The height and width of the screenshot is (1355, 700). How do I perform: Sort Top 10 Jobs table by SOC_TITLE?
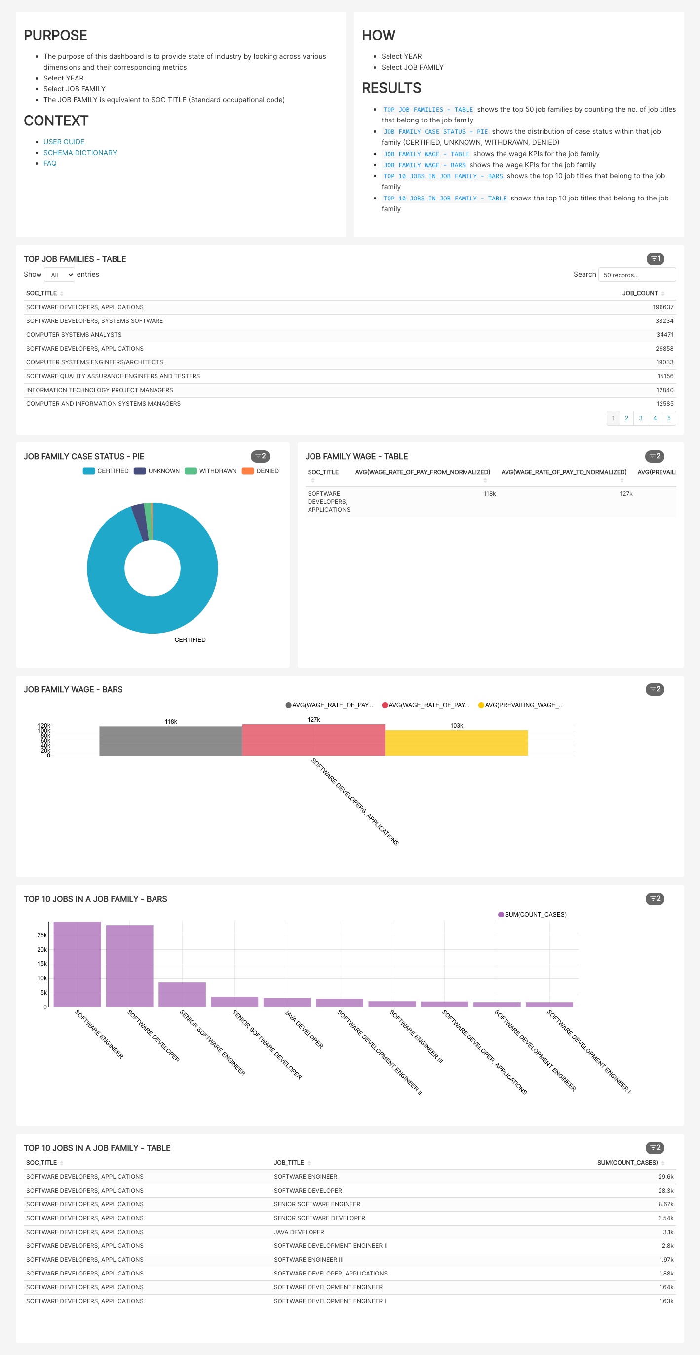coord(45,1162)
